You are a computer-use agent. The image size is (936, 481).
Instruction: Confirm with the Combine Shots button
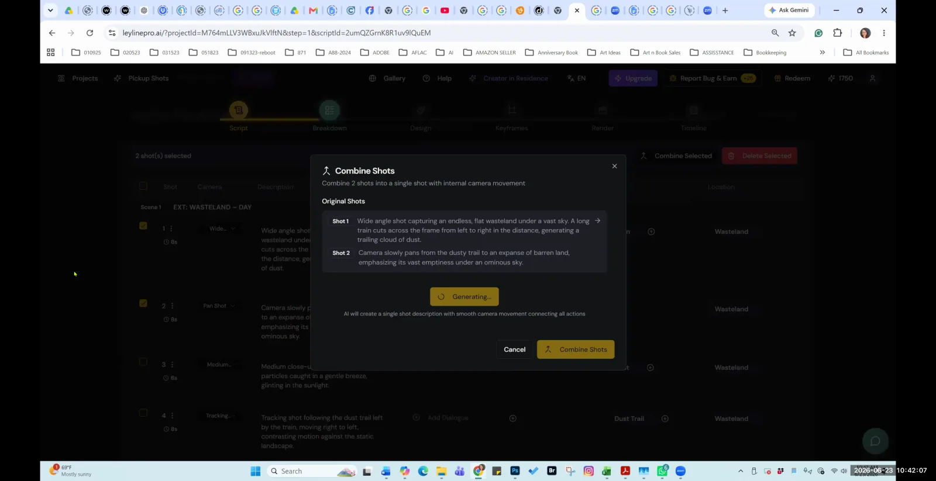[x=576, y=349]
